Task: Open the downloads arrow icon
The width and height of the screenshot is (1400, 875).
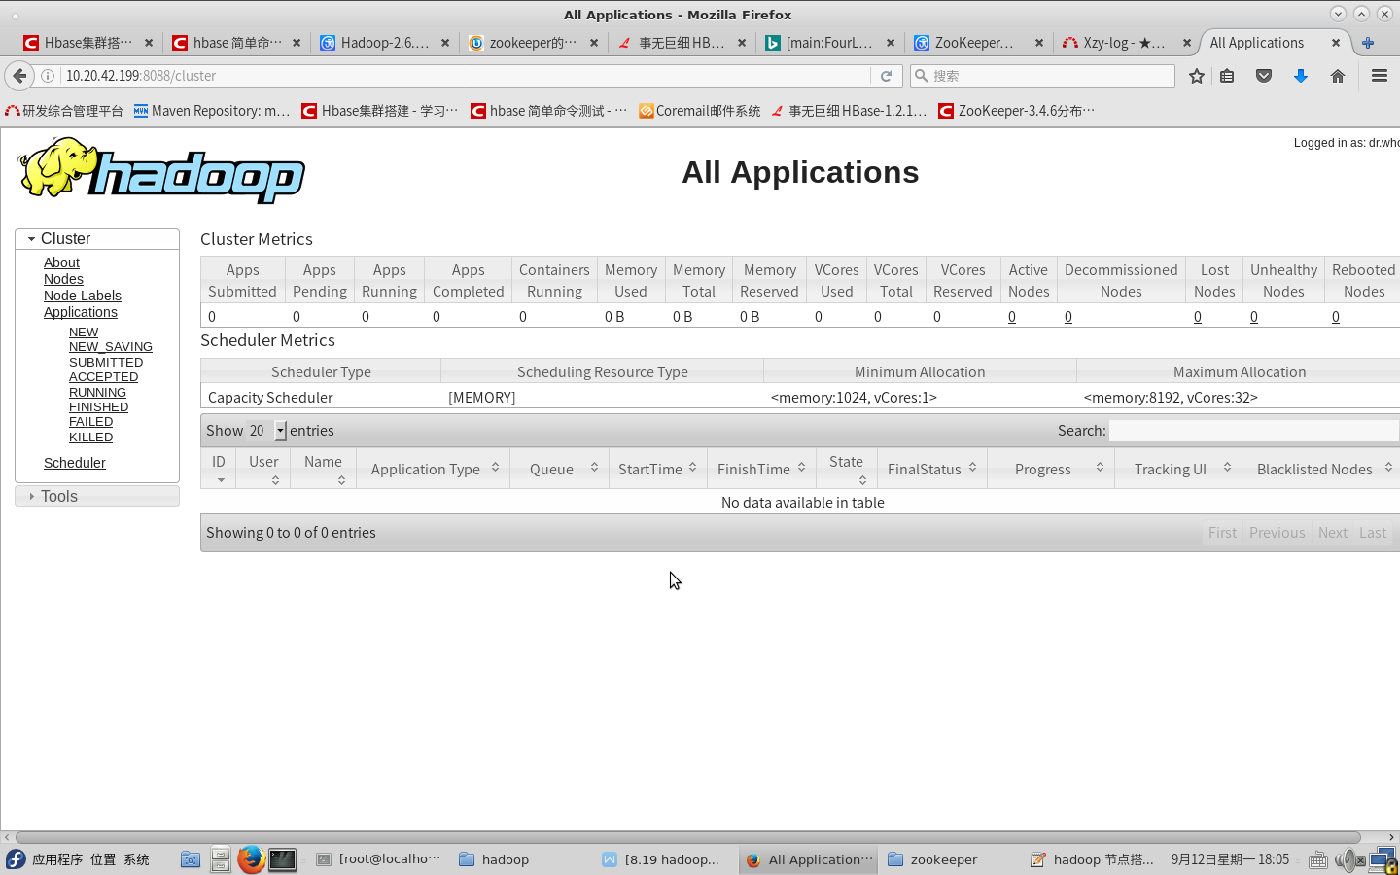Action: (1300, 76)
